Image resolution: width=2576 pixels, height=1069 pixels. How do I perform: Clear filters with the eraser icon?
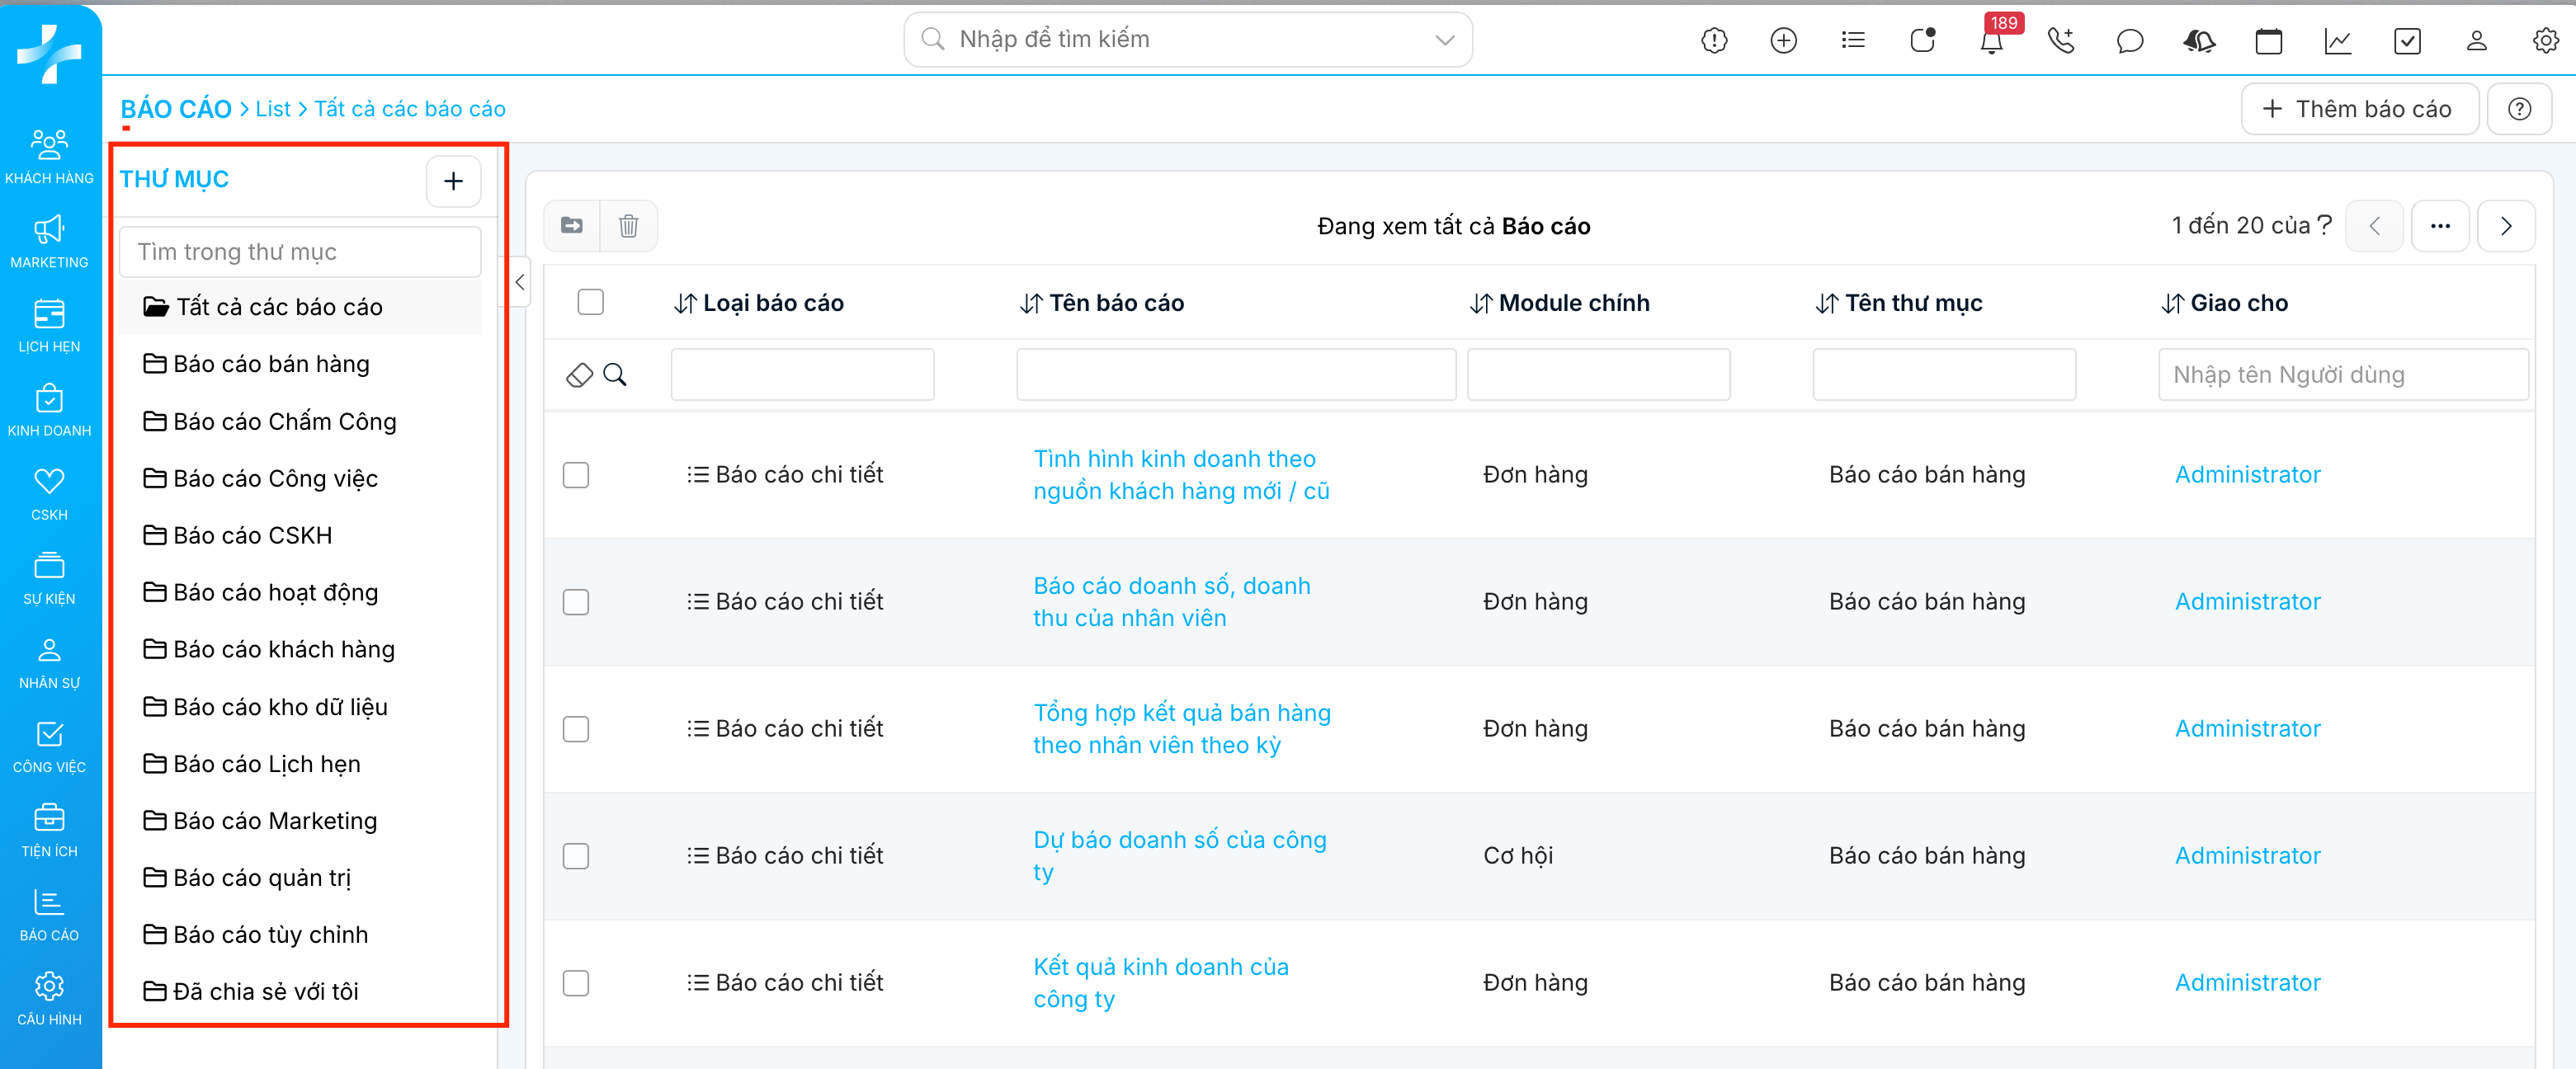pyautogui.click(x=579, y=375)
